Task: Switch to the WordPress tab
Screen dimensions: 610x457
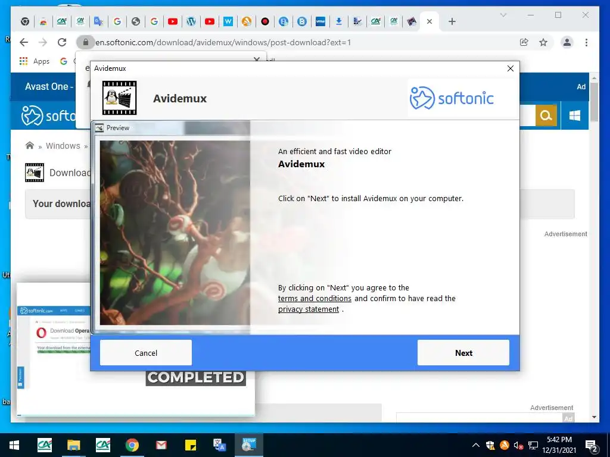Action: pos(191,21)
